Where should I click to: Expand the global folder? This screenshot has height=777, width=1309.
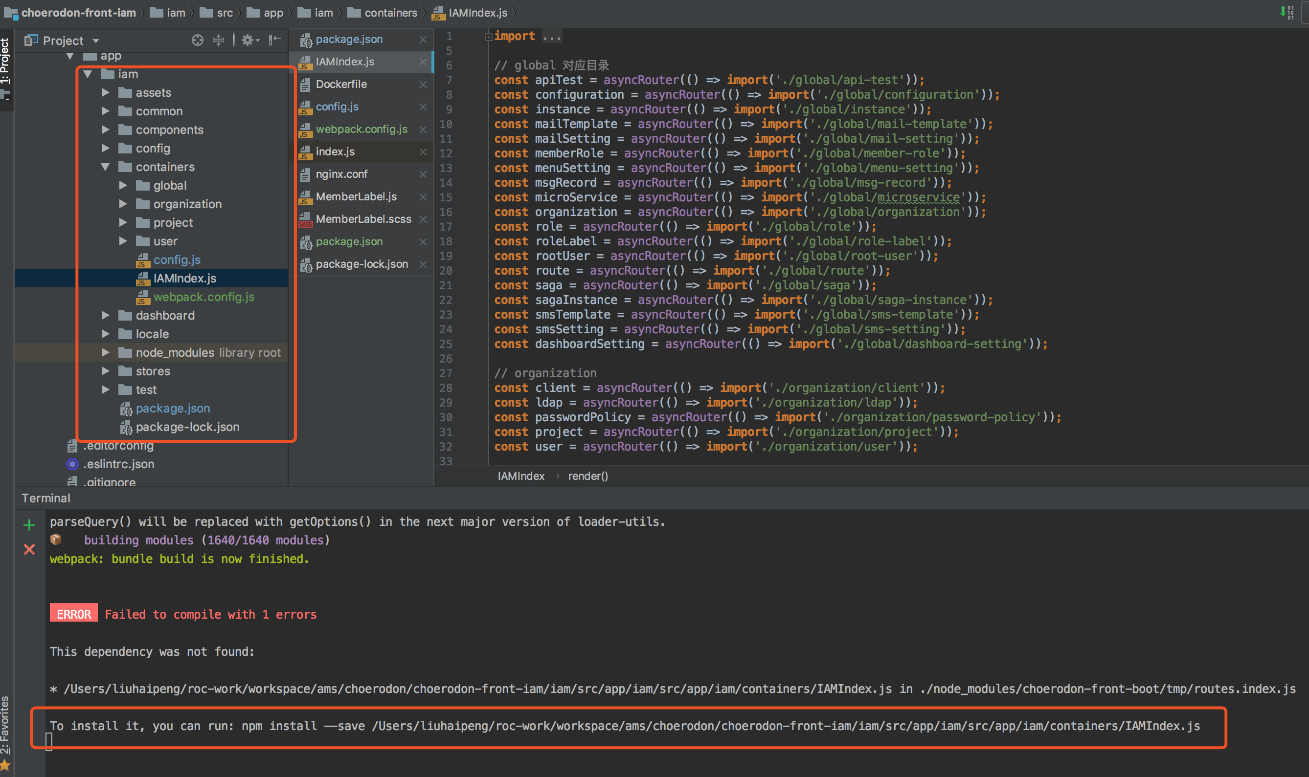[123, 185]
